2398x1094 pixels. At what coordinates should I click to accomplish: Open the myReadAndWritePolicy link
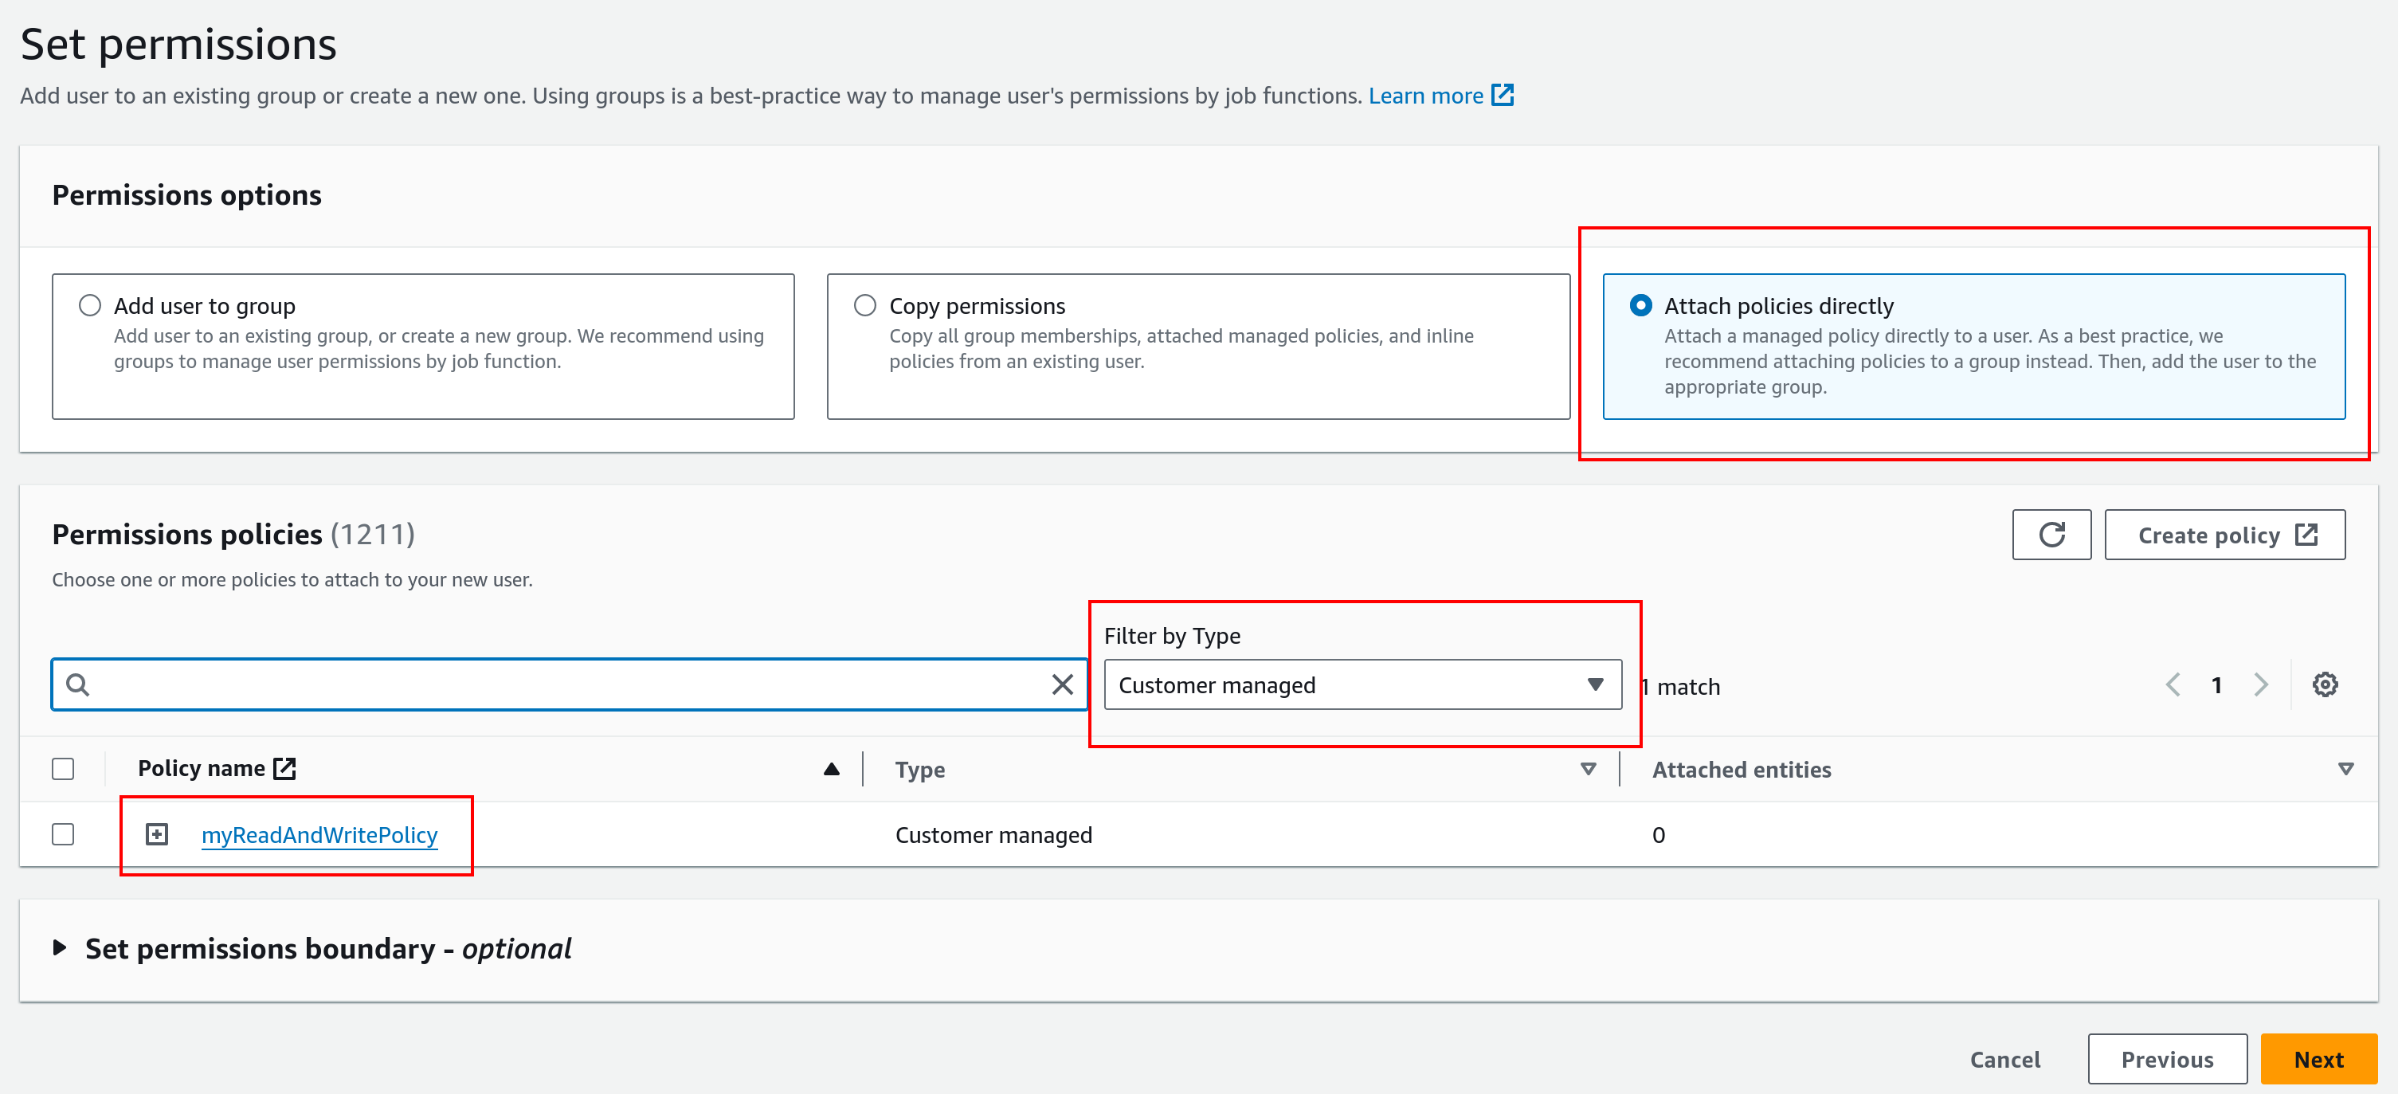(x=319, y=835)
